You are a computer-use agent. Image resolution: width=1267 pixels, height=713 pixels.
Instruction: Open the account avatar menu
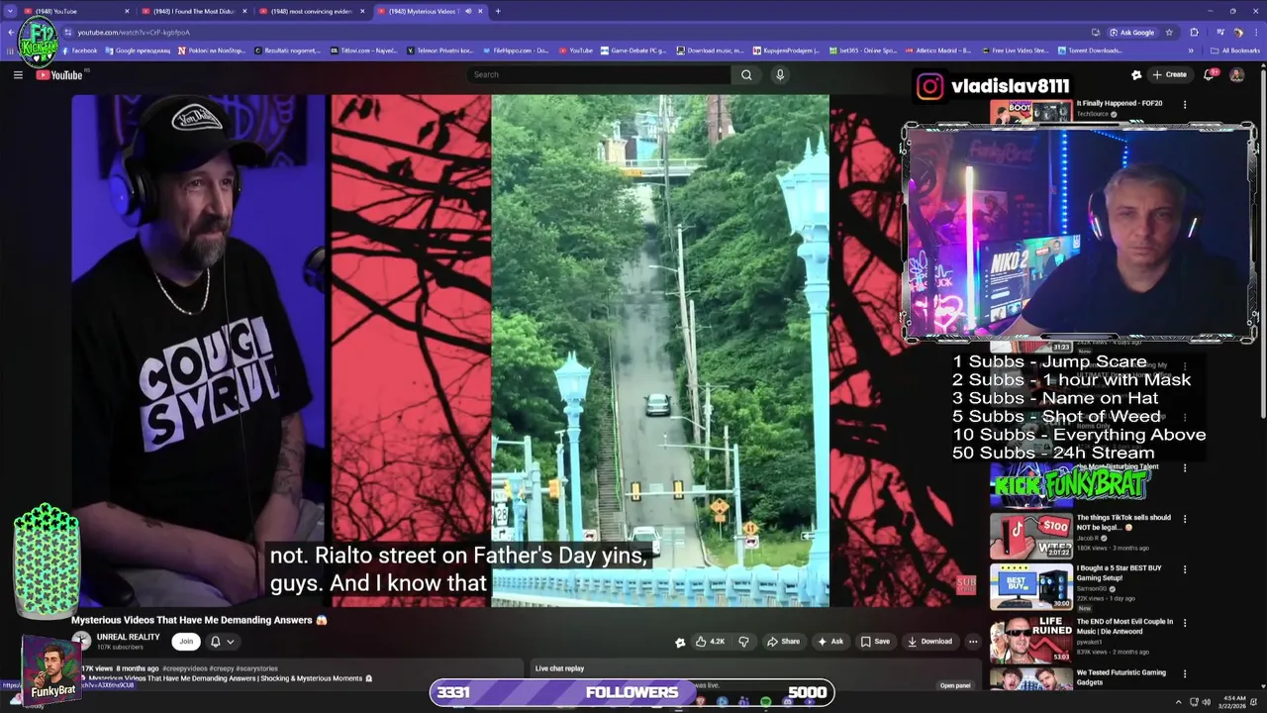point(1236,74)
